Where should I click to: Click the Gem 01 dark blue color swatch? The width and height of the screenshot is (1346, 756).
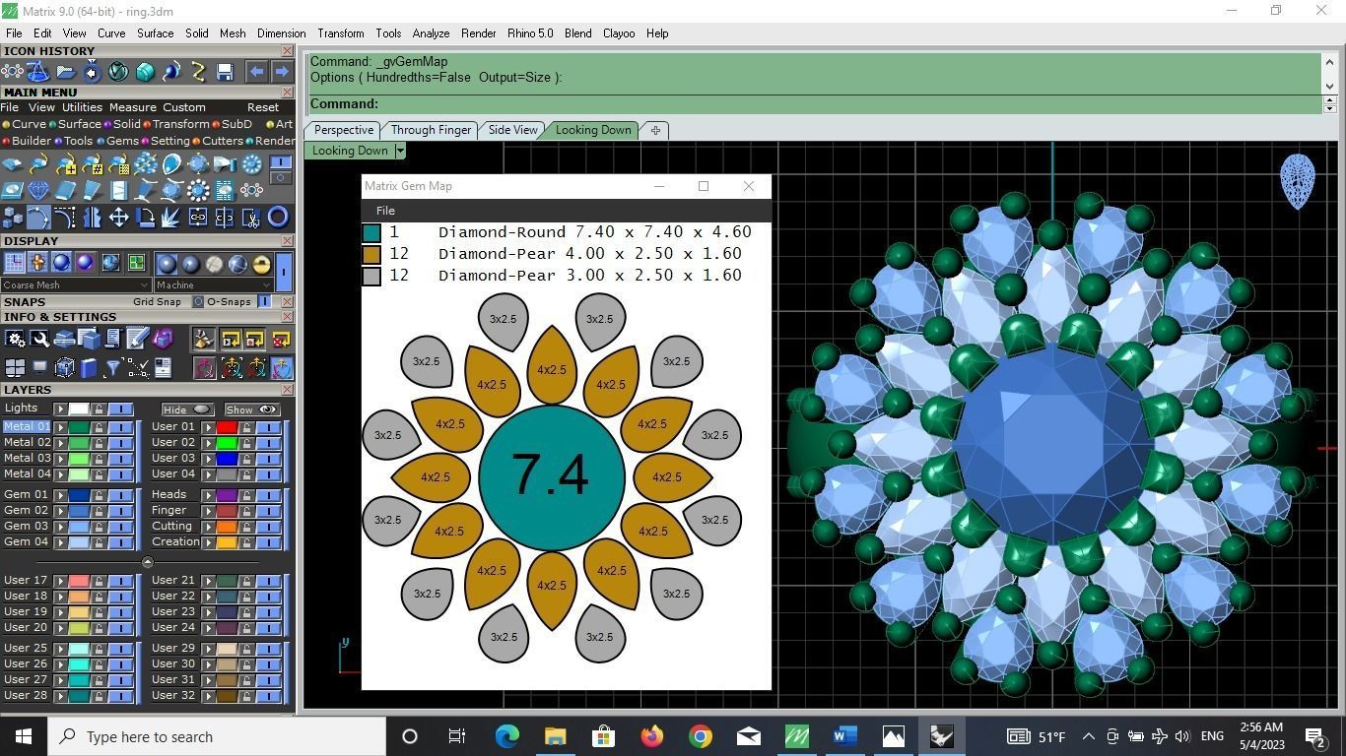(x=78, y=494)
